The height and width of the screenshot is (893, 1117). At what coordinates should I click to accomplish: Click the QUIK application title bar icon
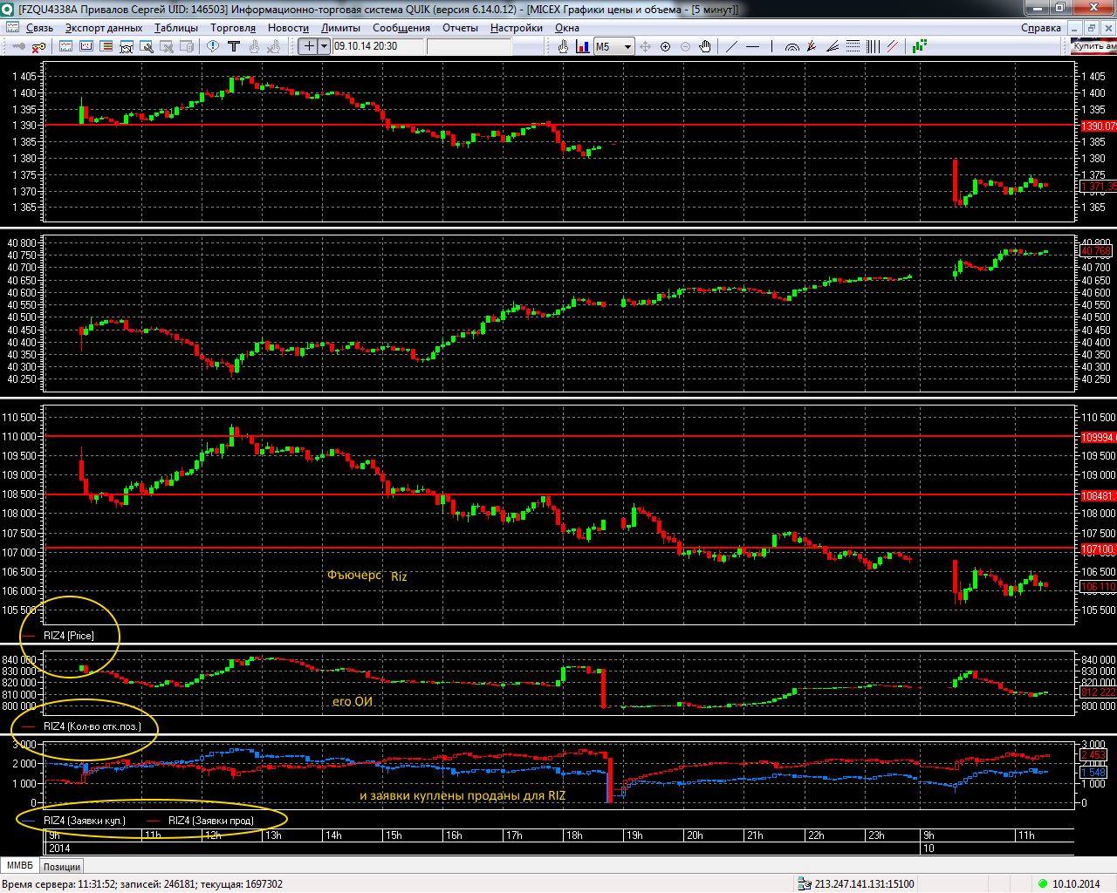[9, 9]
